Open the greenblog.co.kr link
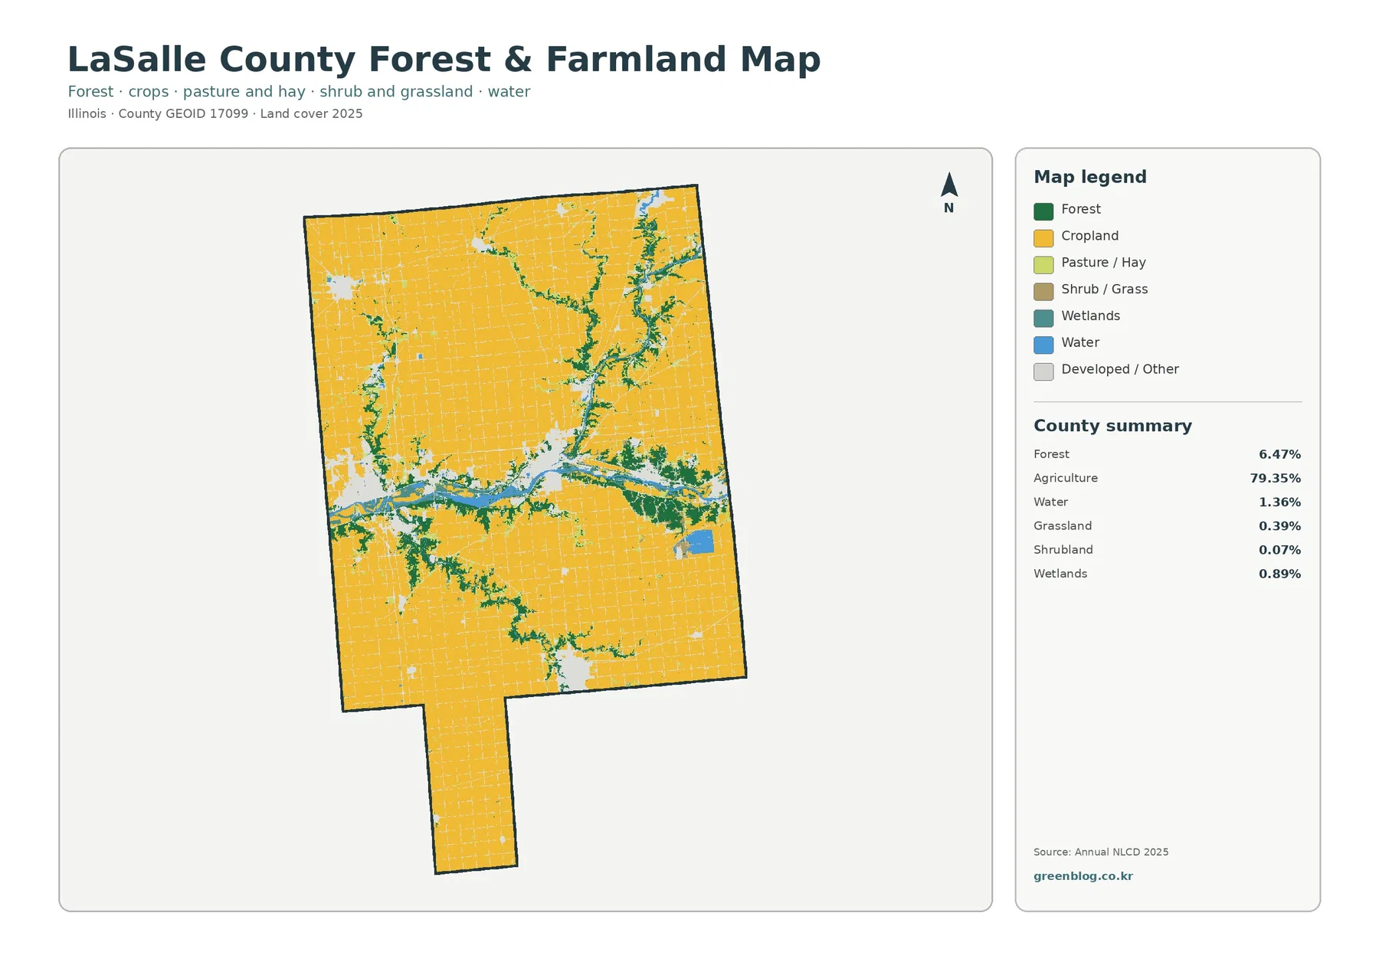This screenshot has width=1379, height=975. pyautogui.click(x=1083, y=876)
